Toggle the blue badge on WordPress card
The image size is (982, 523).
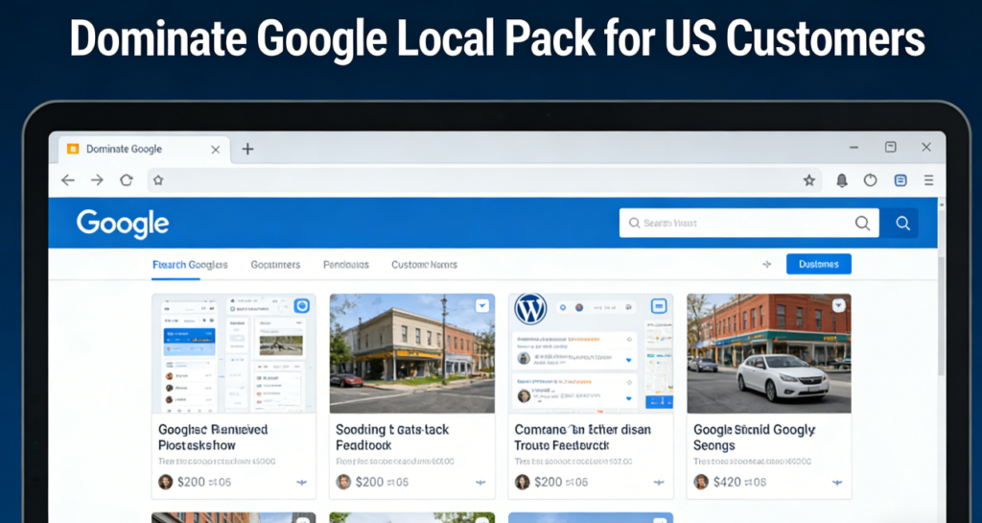pos(659,306)
